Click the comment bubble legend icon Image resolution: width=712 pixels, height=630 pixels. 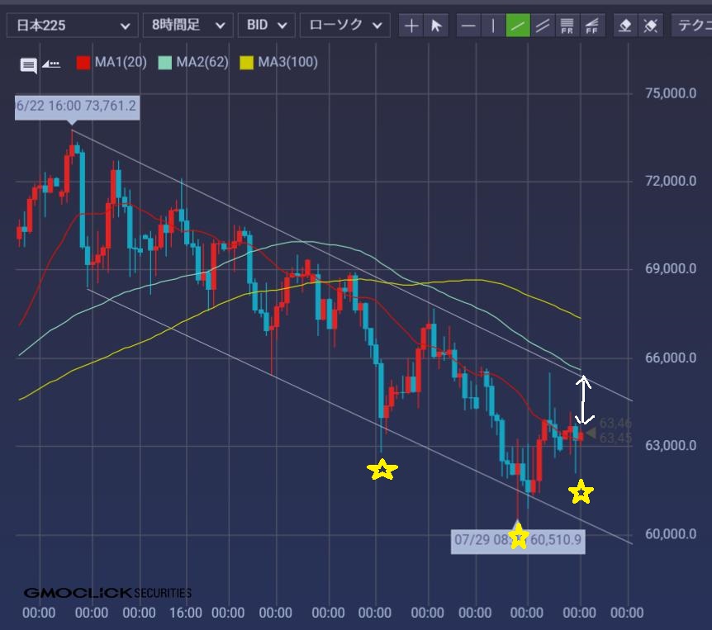(29, 65)
